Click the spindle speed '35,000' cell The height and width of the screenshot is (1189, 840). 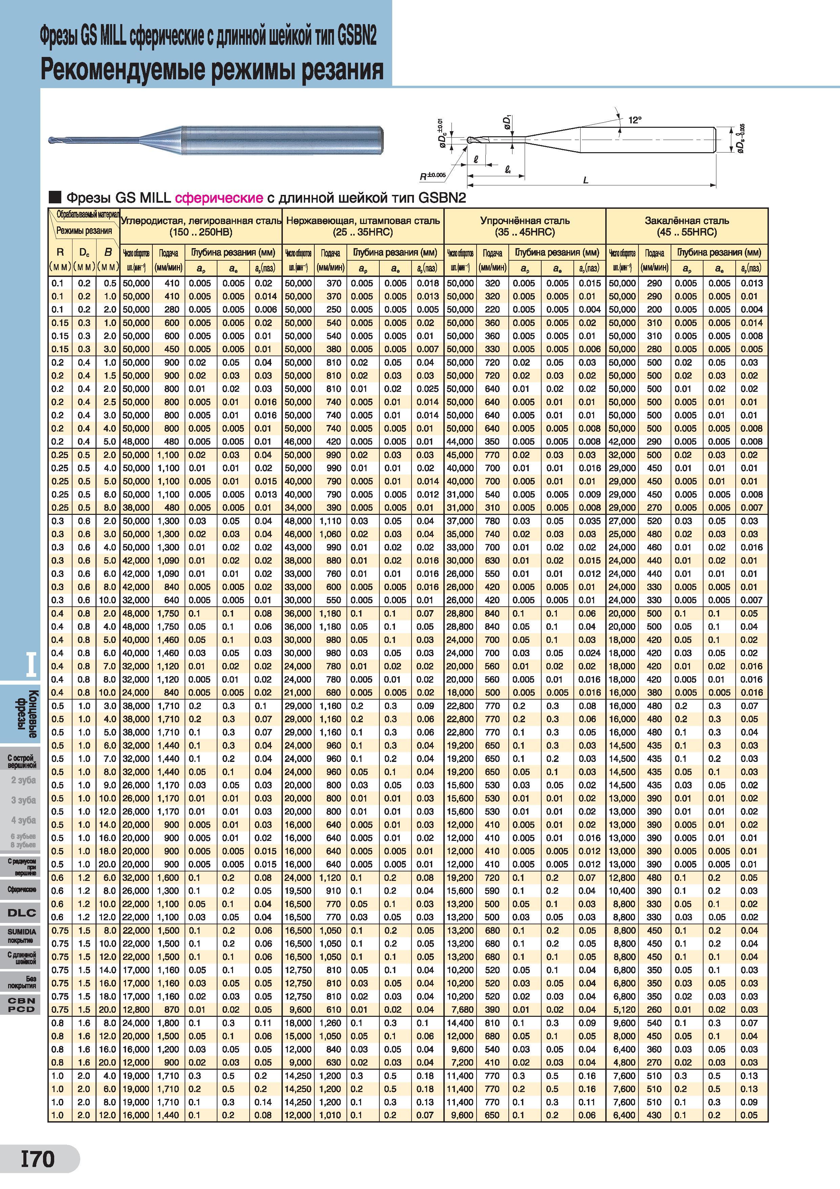460,534
